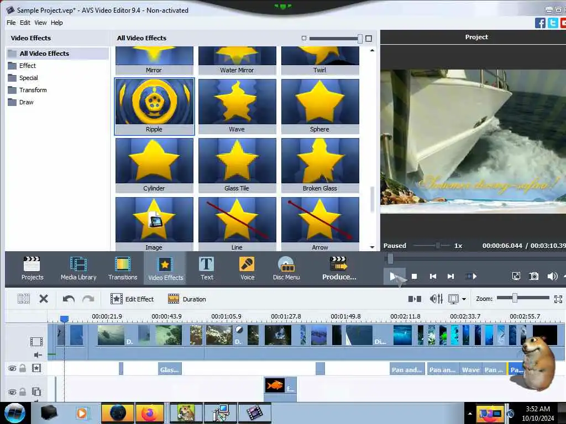Adjust the timeline Zoom slider
The image size is (566, 424).
515,298
